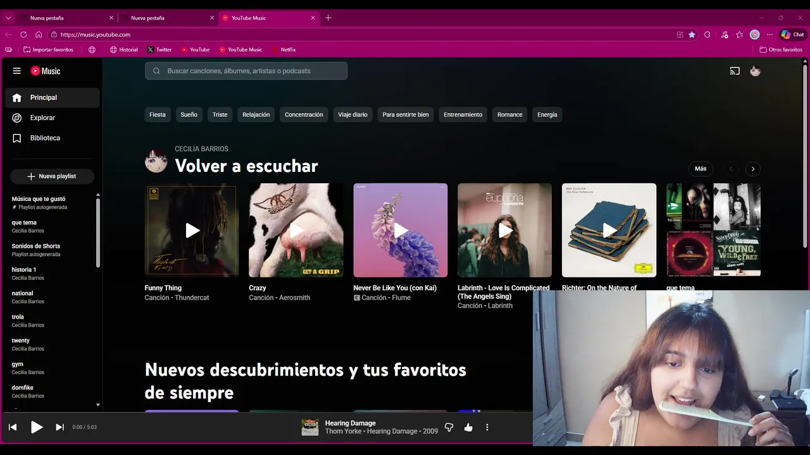
Task: Click the YouTube Music logo
Action: [x=46, y=71]
